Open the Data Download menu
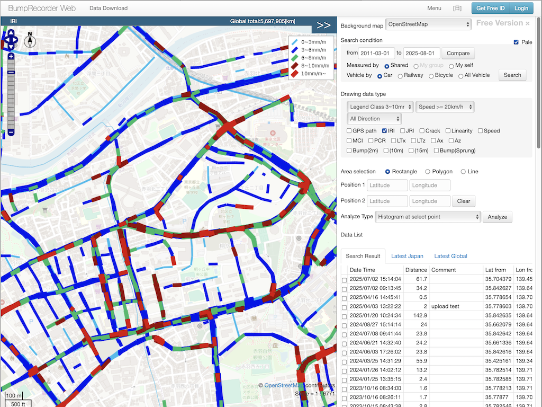Viewport: 542px width, 407px height. click(x=108, y=8)
